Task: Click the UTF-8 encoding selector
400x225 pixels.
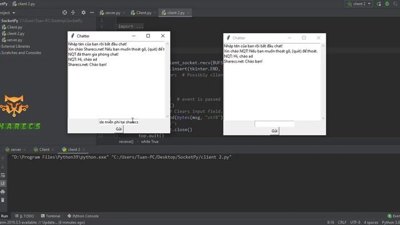Action: tap(355, 222)
